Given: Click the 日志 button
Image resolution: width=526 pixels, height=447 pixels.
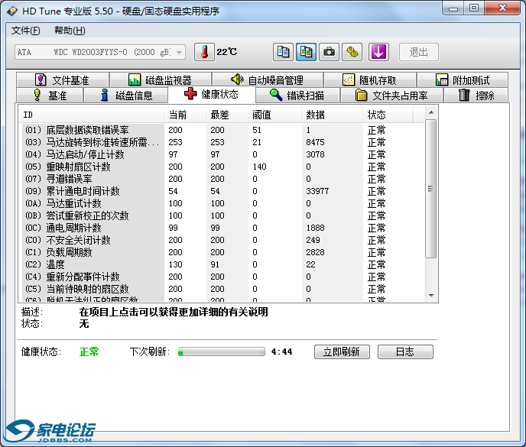Looking at the screenshot, I should [405, 351].
